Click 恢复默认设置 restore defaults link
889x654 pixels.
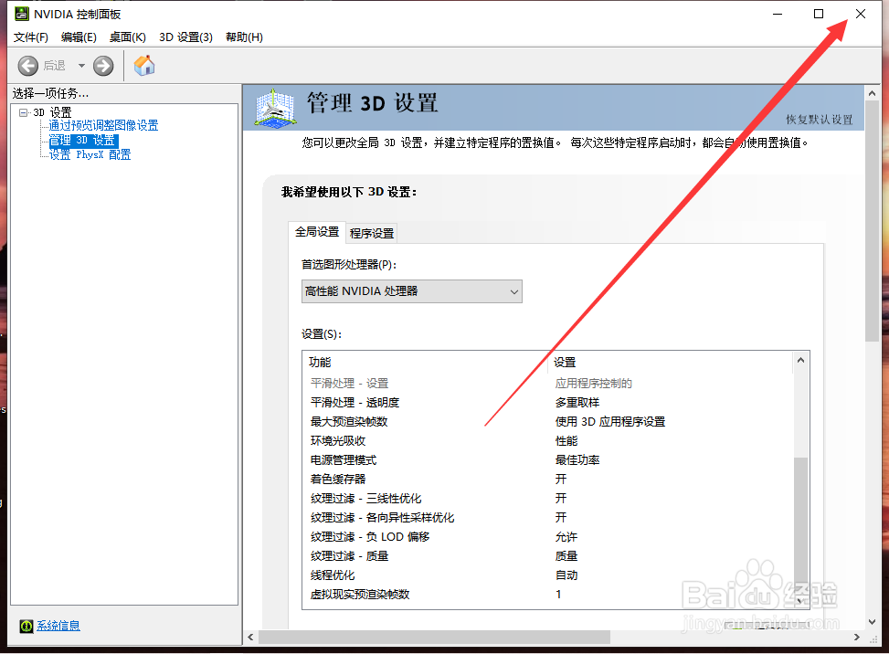(819, 120)
